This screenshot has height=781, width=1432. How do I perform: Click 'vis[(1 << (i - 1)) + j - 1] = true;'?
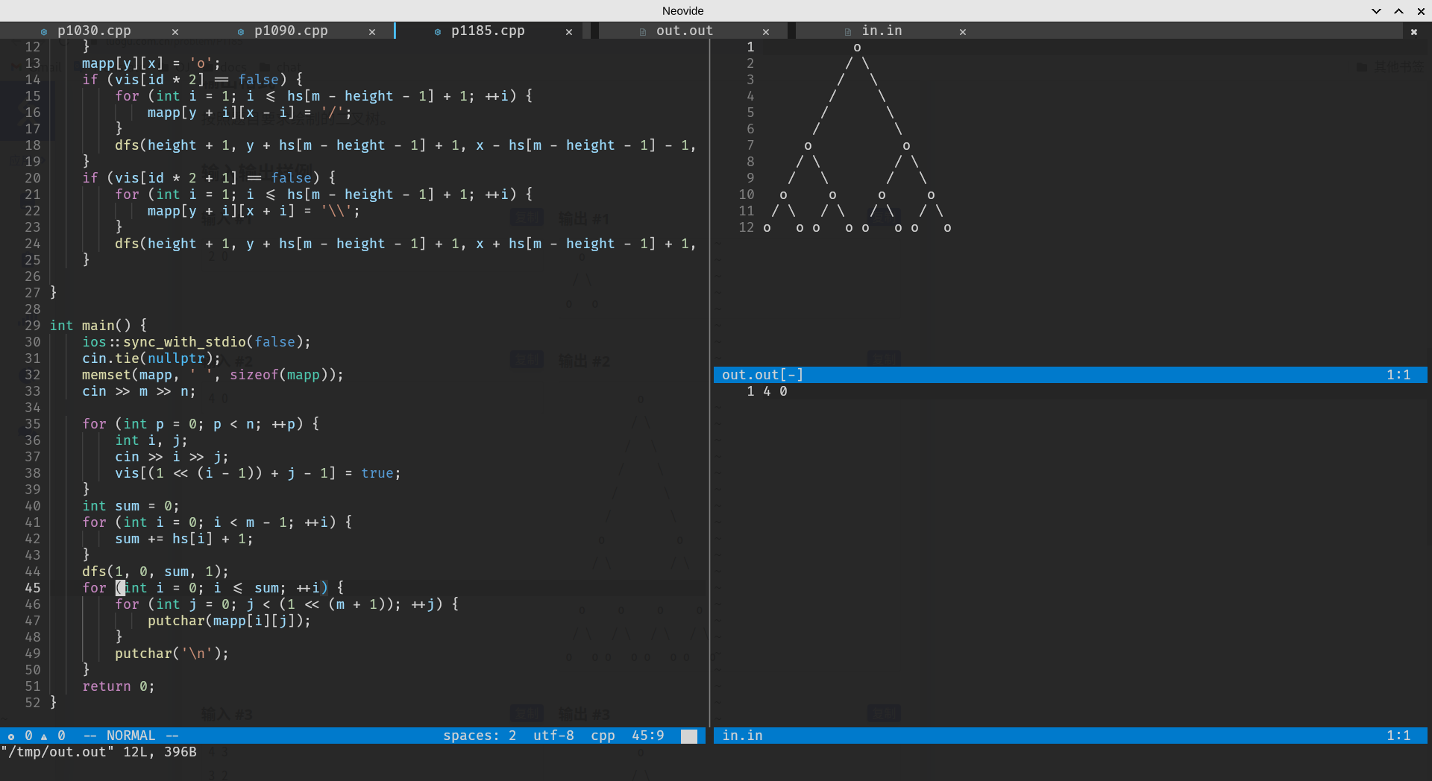(258, 473)
